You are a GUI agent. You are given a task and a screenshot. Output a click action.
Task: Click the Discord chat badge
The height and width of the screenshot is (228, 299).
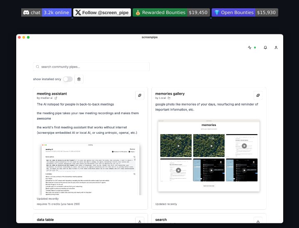46,12
